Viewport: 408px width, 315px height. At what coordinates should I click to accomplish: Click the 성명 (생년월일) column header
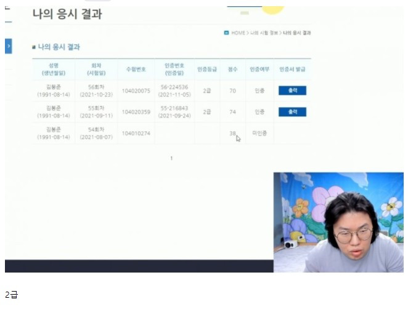54,70
